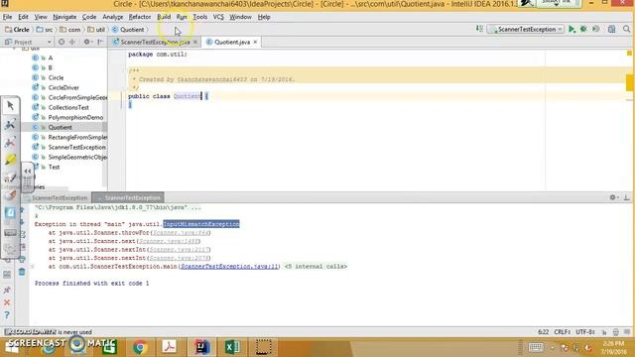This screenshot has width=635, height=357.
Task: Click the Make Project icon
Action: (x=479, y=29)
